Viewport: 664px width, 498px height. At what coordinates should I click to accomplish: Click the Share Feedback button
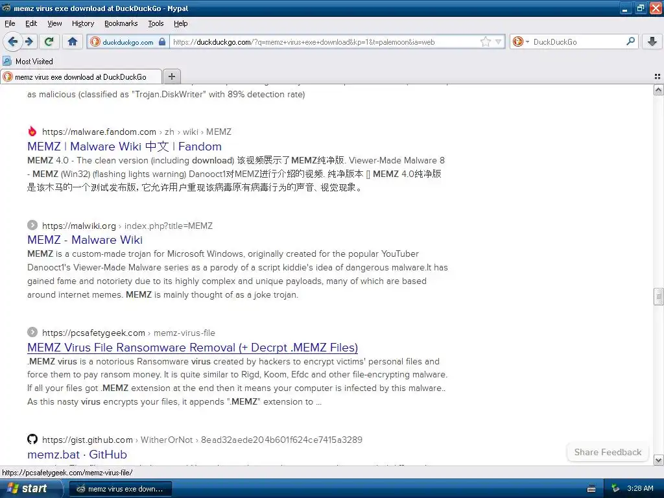click(607, 452)
